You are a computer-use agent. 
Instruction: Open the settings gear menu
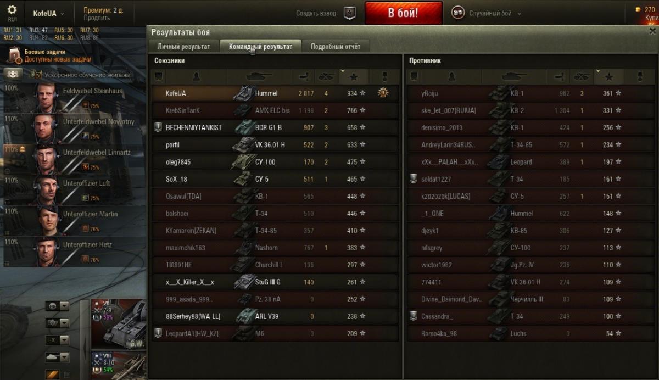(x=12, y=10)
